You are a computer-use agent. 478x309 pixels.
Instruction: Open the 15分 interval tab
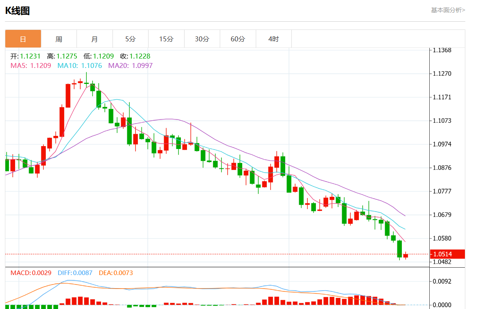point(167,39)
